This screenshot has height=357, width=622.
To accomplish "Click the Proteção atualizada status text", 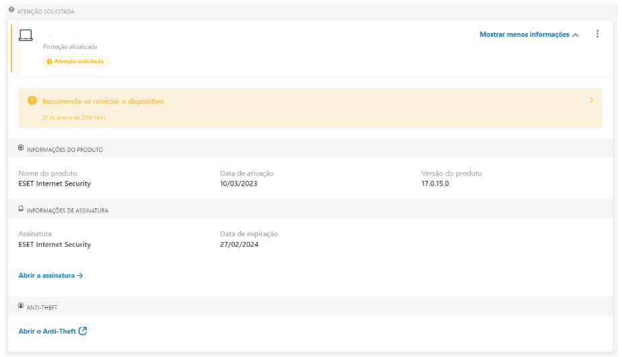I will 70,47.
